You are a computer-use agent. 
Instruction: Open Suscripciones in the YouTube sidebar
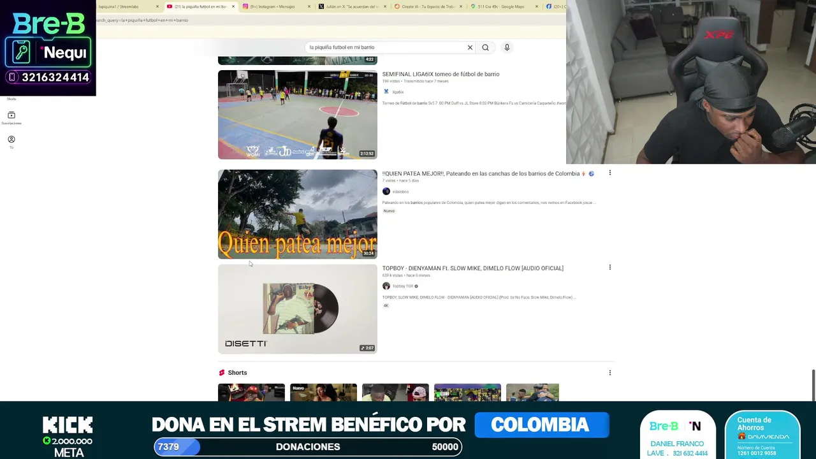(x=11, y=117)
